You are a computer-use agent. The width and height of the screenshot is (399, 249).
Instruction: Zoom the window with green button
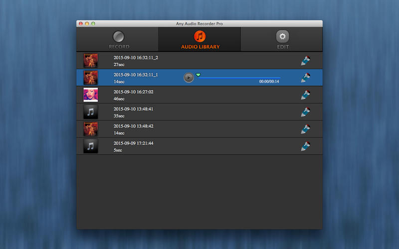click(x=93, y=23)
